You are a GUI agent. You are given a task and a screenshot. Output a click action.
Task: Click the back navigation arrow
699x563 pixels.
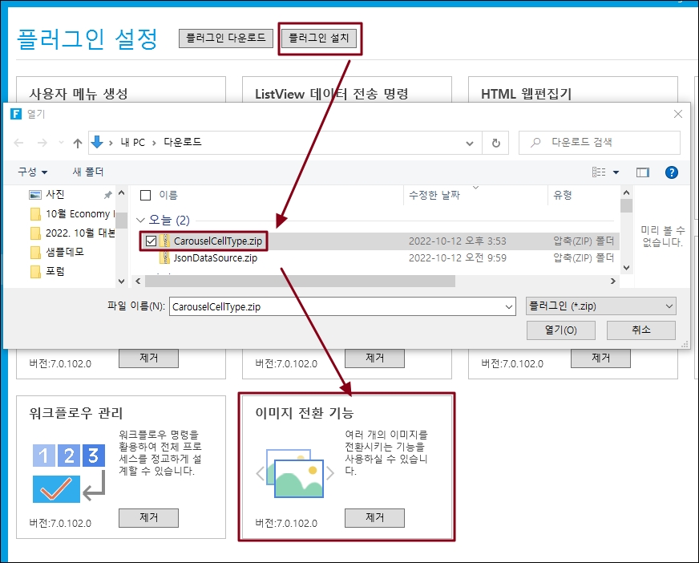[19, 143]
